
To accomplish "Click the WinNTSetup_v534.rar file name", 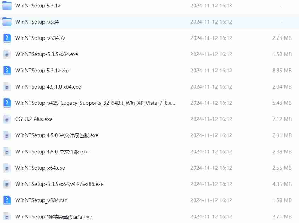I will pyautogui.click(x=41, y=200).
